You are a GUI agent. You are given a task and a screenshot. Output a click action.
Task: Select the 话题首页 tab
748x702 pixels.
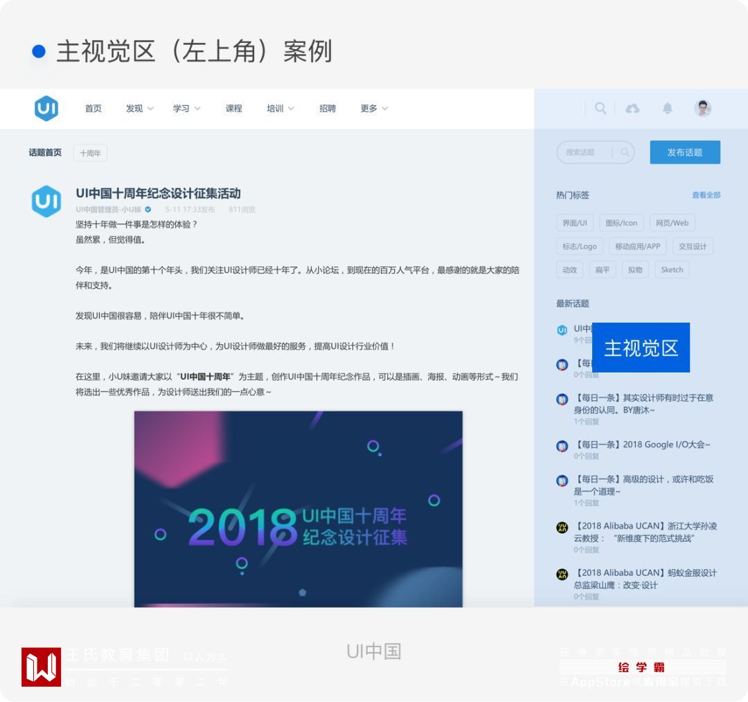(45, 152)
